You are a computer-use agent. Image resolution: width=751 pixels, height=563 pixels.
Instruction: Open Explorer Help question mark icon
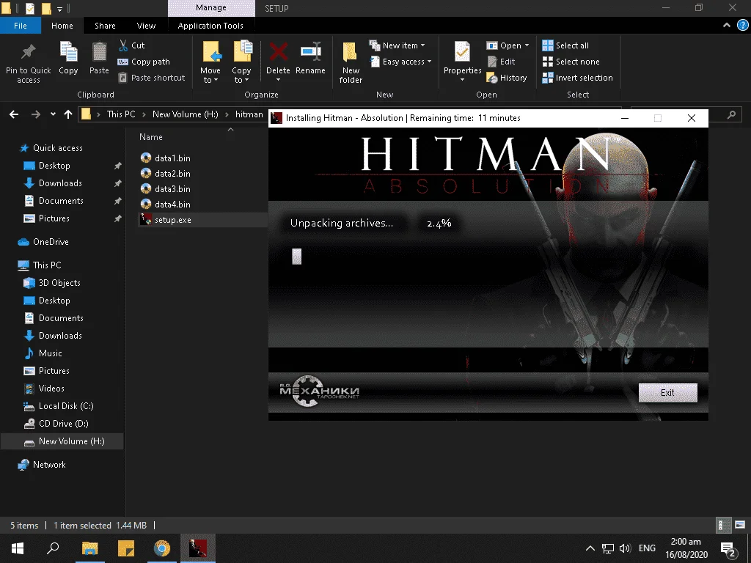click(742, 26)
